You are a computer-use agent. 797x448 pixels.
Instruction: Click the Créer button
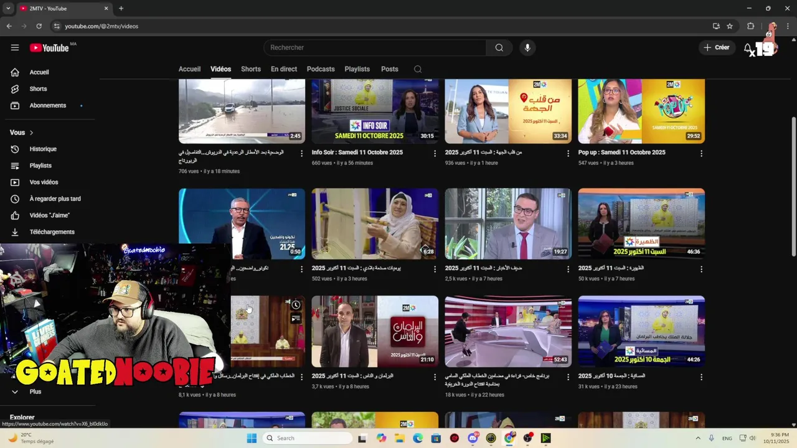[717, 48]
